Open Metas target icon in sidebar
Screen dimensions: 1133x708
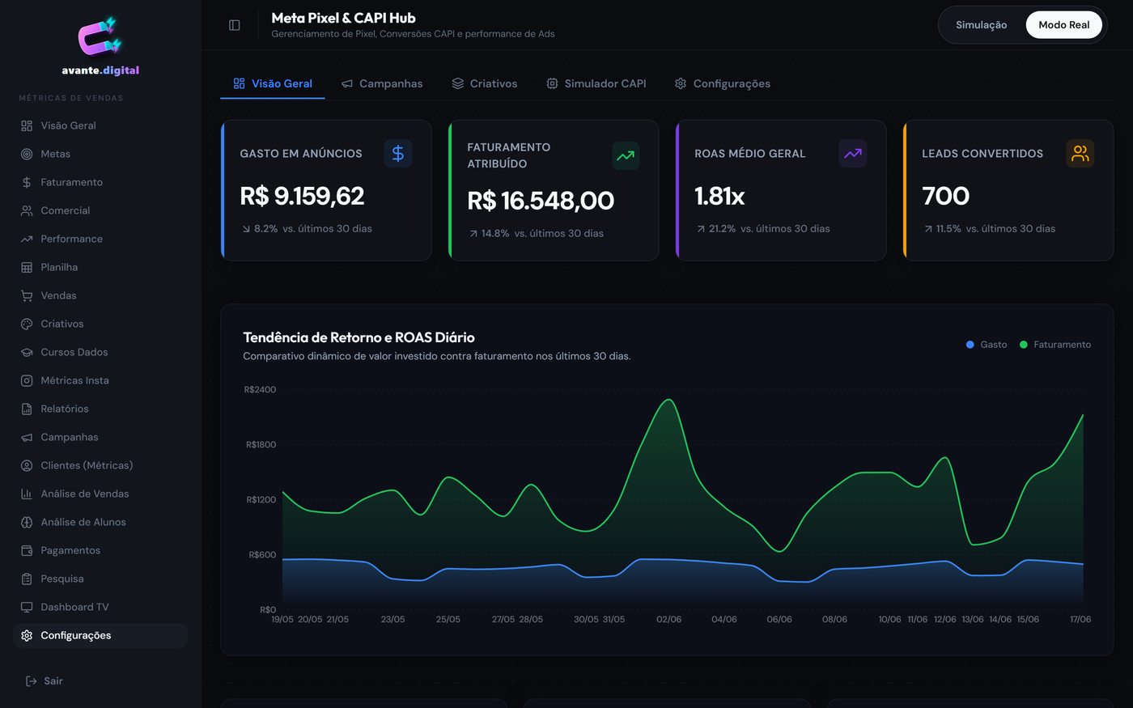[27, 154]
